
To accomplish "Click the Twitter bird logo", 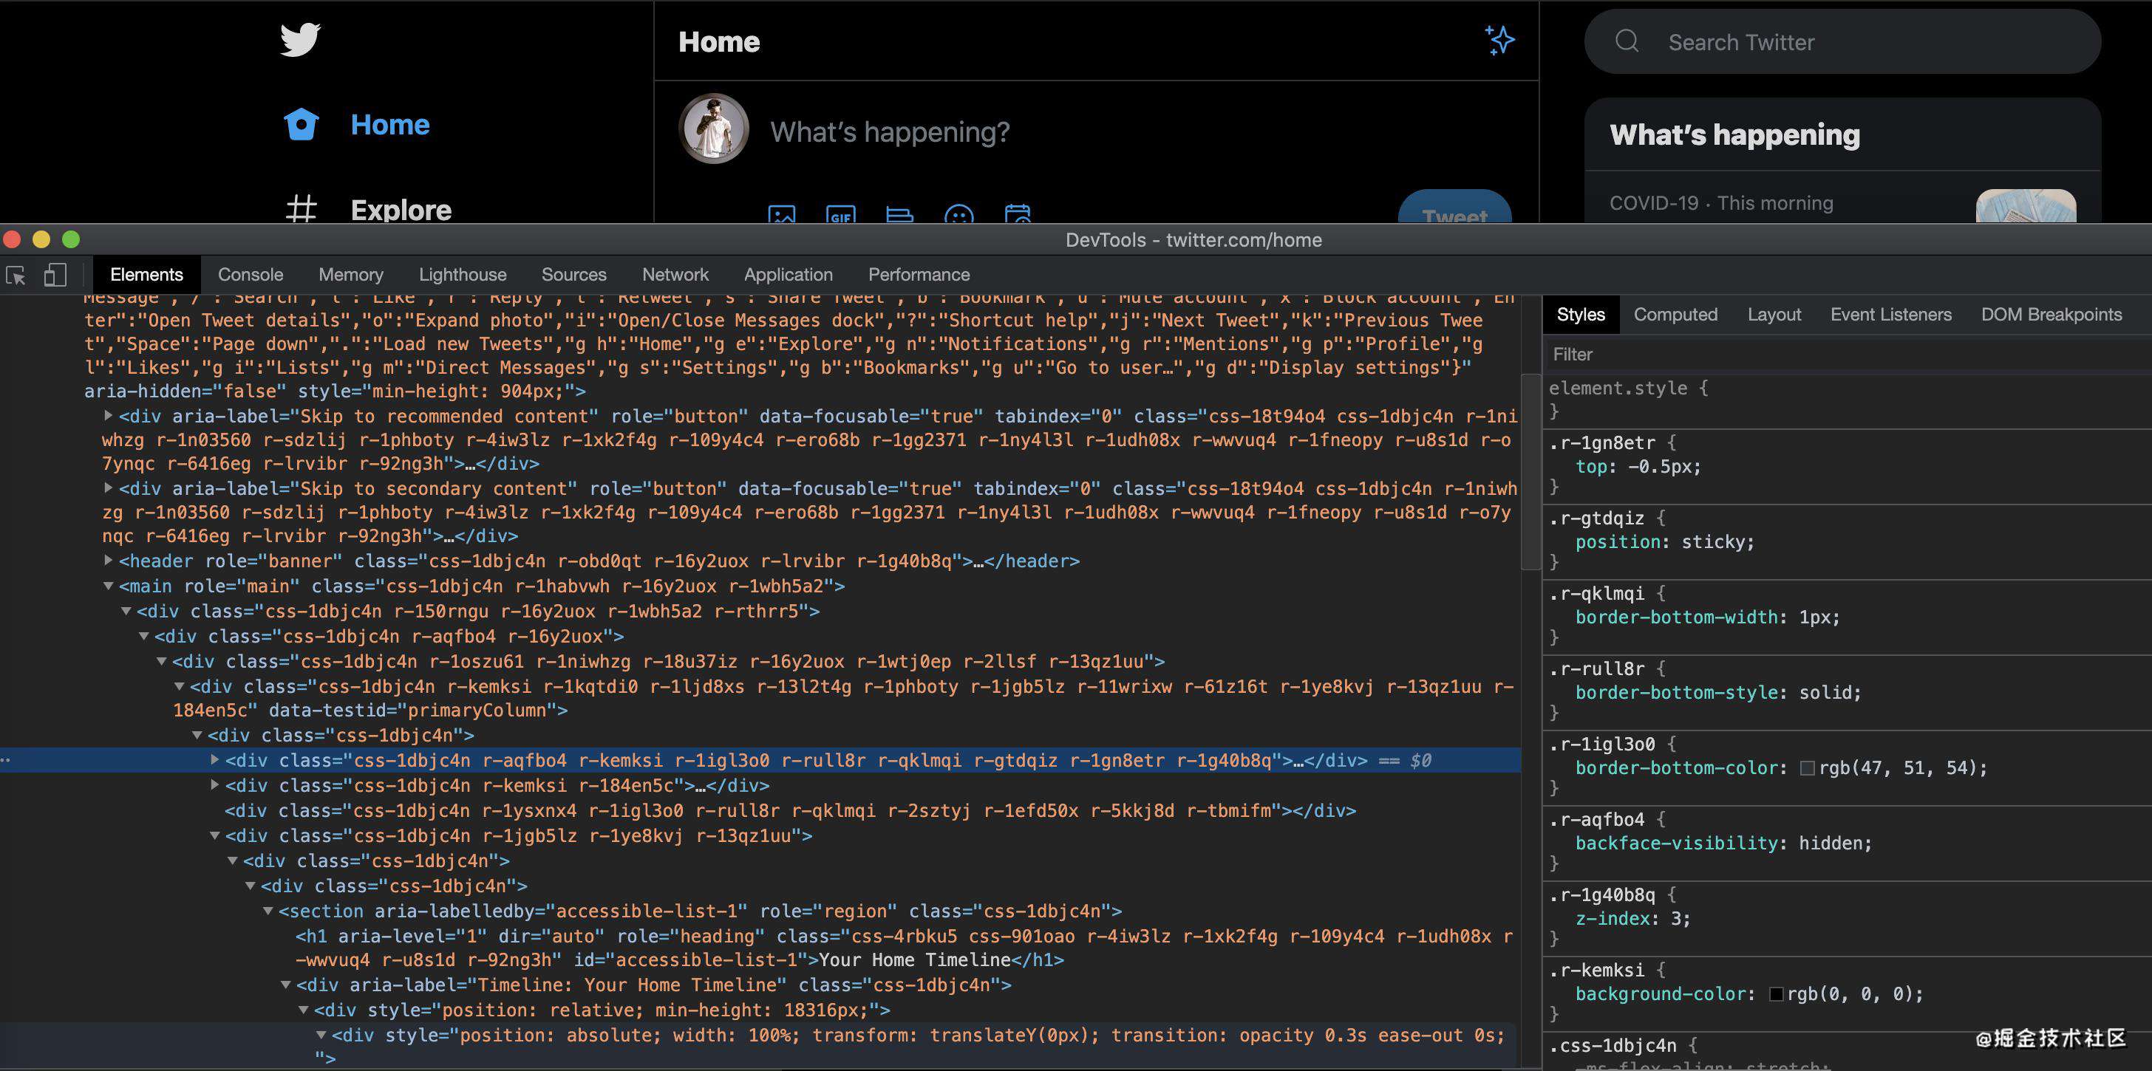I will click(x=300, y=40).
